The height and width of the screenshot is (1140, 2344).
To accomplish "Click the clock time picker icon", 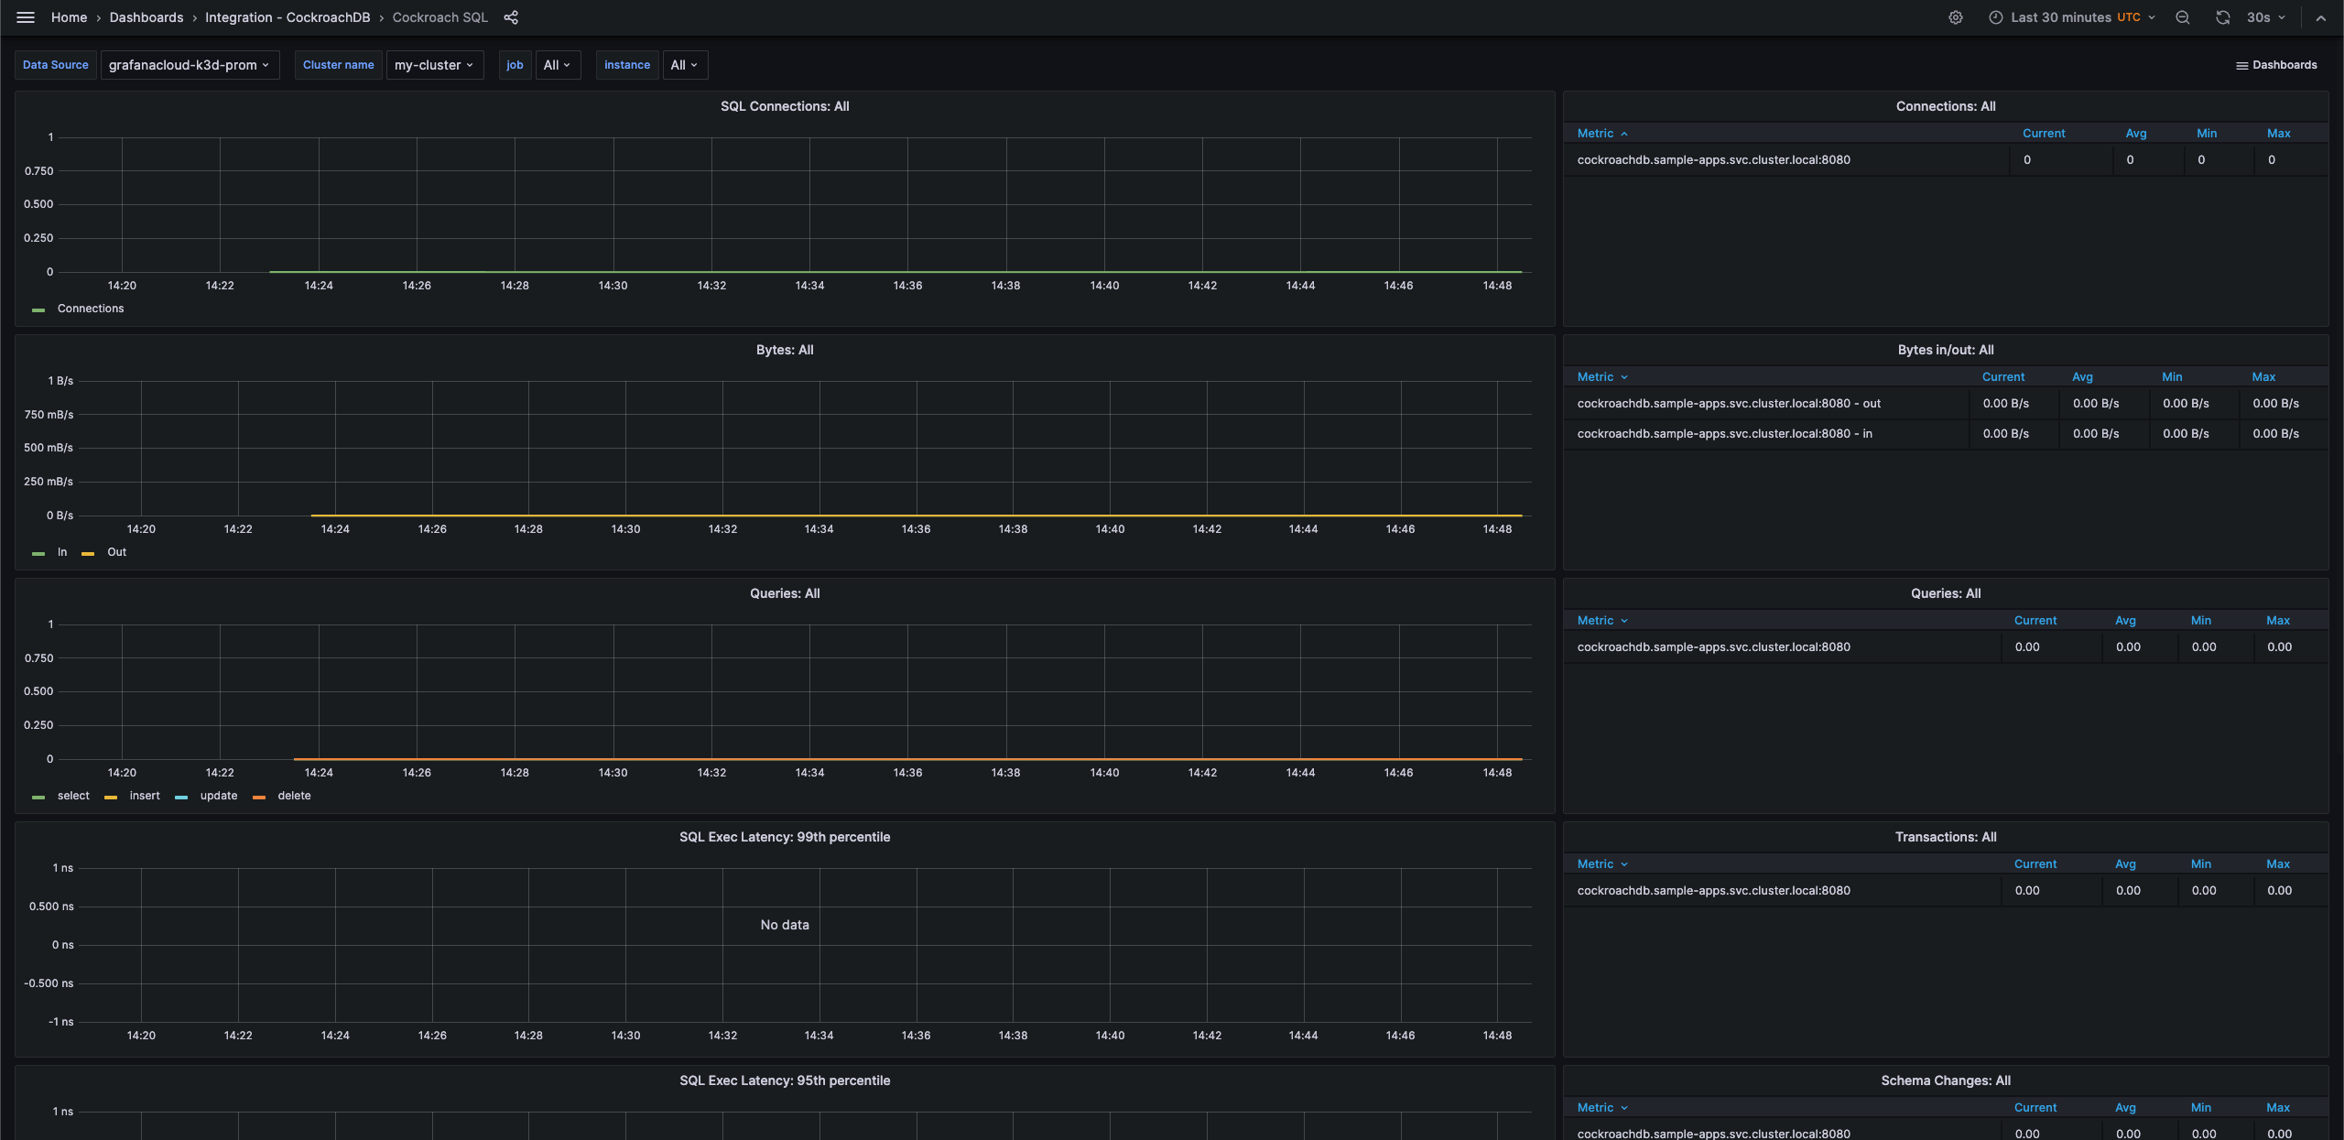I will 1996,17.
